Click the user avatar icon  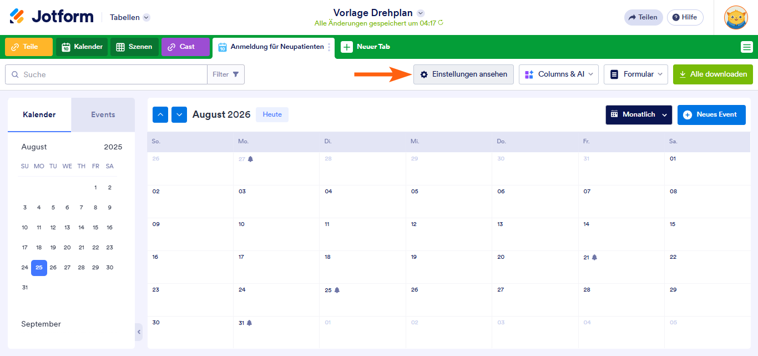[x=736, y=17]
